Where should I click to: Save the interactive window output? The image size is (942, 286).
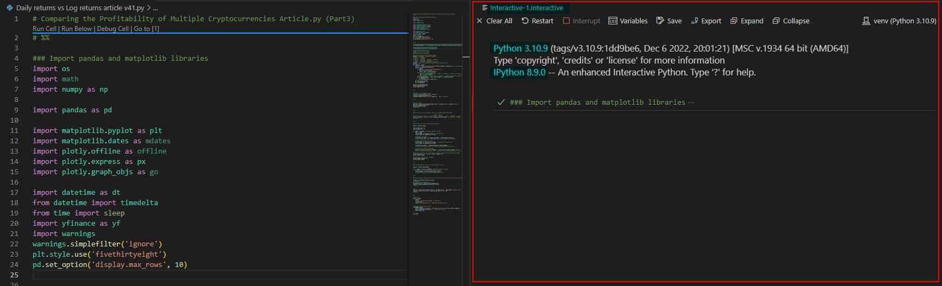[669, 21]
